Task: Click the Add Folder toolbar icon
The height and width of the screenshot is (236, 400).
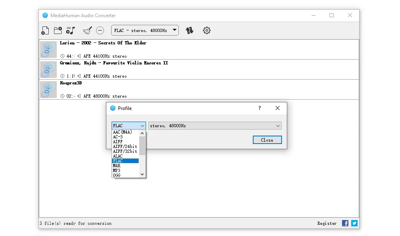Action: coord(58,30)
